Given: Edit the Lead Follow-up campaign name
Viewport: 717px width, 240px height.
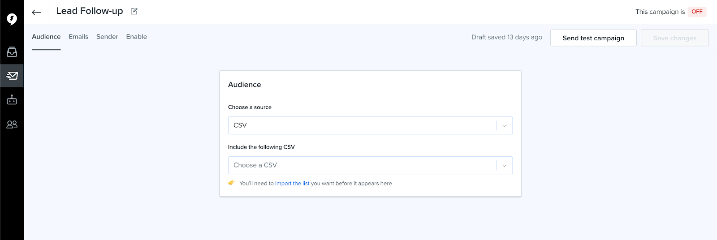Looking at the screenshot, I should (134, 11).
